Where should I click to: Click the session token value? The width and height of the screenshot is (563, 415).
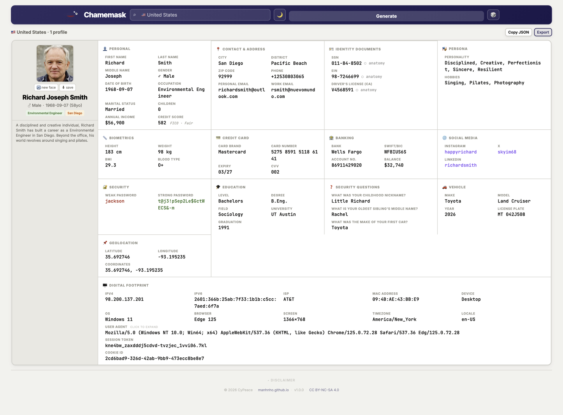point(156,346)
